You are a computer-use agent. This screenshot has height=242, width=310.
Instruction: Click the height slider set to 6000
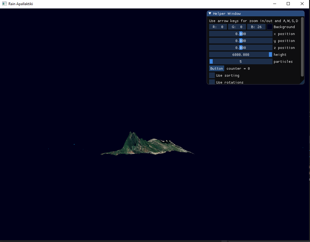point(241,54)
